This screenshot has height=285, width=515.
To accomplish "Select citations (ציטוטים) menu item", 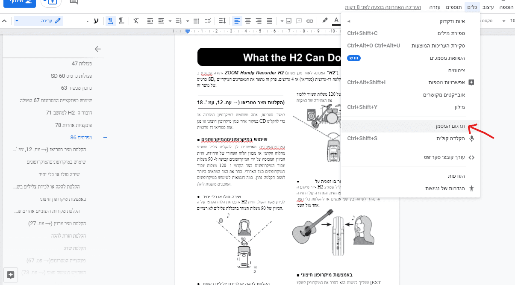I will pos(410,70).
